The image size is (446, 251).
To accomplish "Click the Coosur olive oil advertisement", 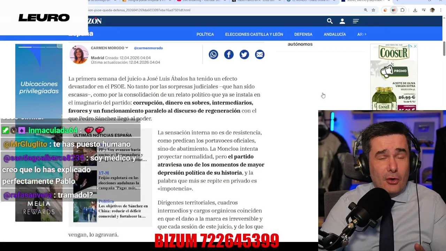I will [394, 77].
